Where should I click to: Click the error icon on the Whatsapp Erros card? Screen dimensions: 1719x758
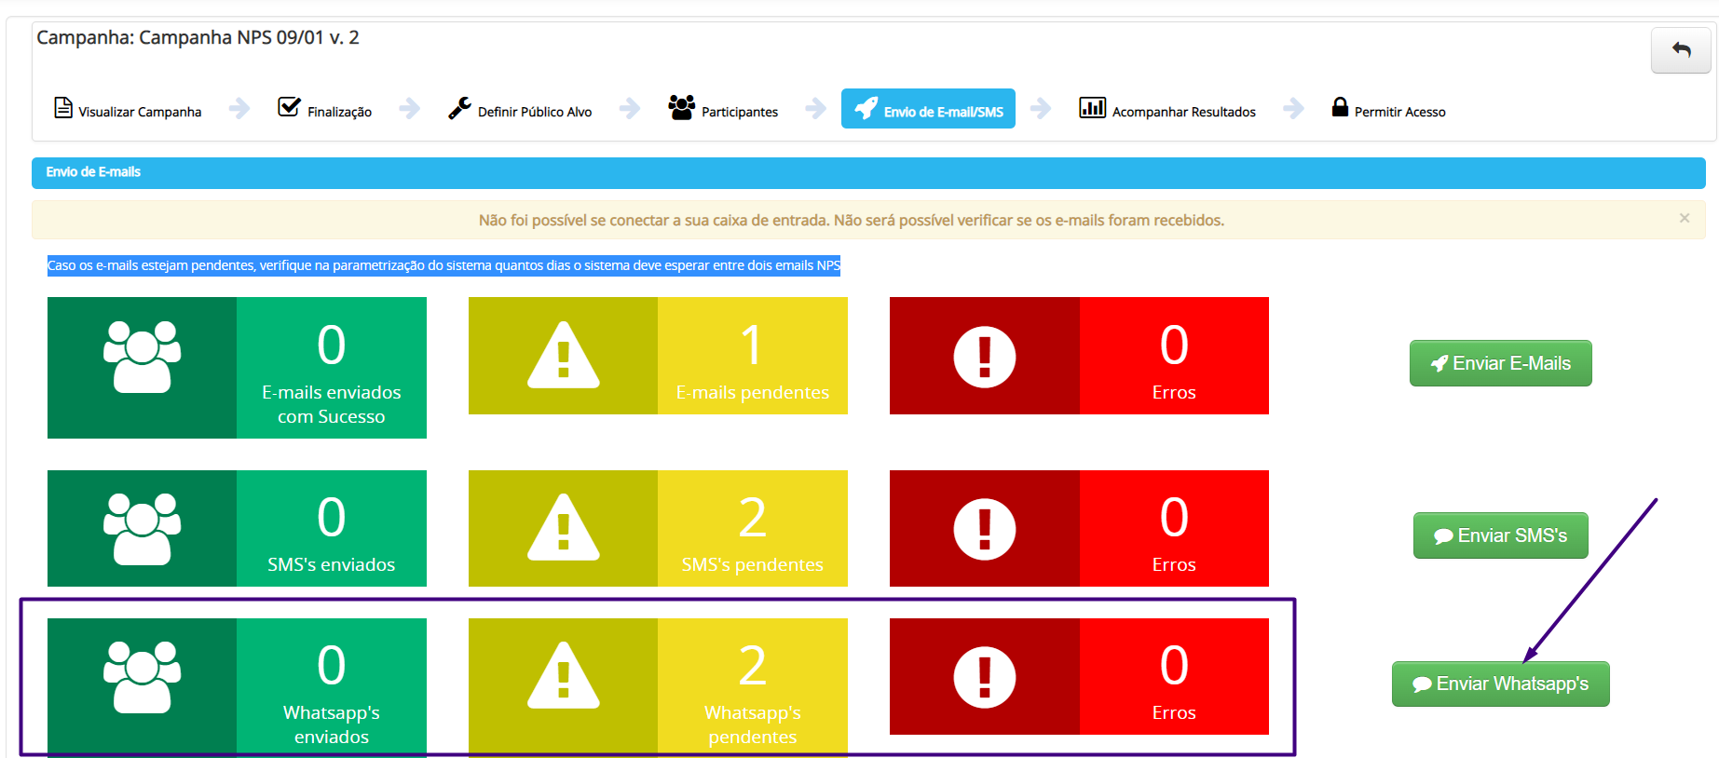coord(985,677)
